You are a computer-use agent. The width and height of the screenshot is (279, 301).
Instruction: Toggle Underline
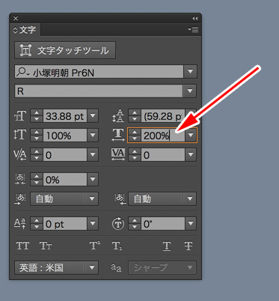167,246
